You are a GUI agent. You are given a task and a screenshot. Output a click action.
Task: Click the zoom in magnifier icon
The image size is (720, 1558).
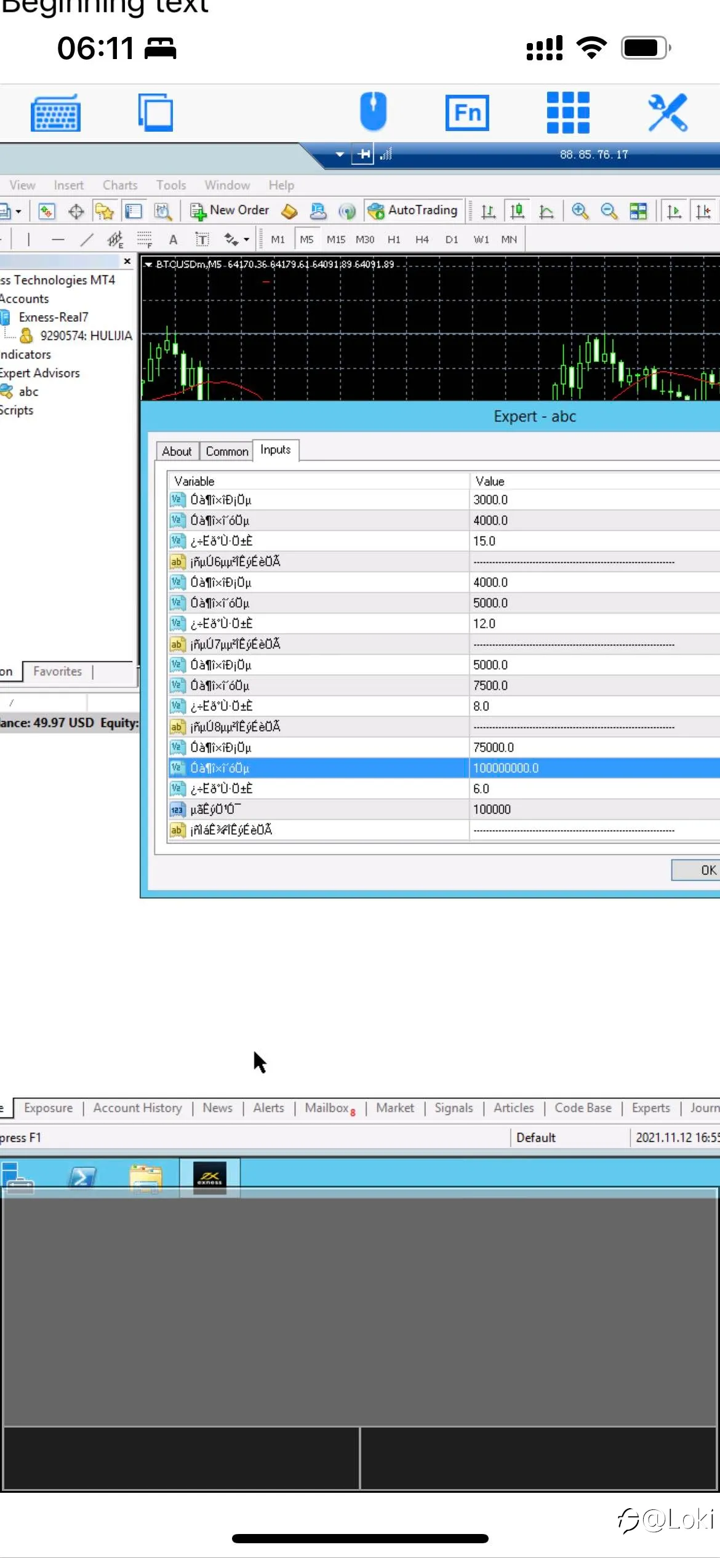(579, 211)
